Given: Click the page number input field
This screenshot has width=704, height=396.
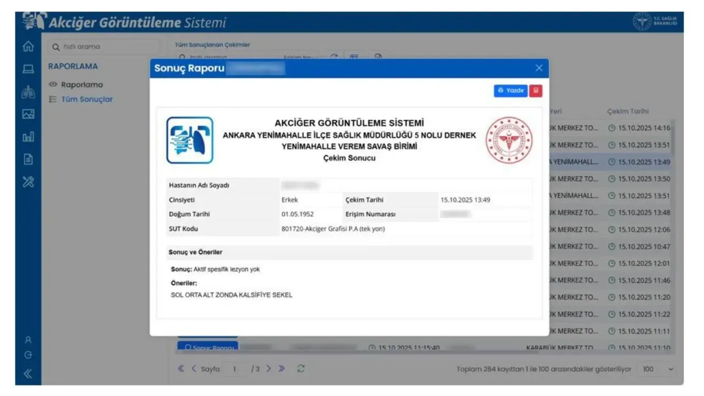Looking at the screenshot, I should point(234,369).
